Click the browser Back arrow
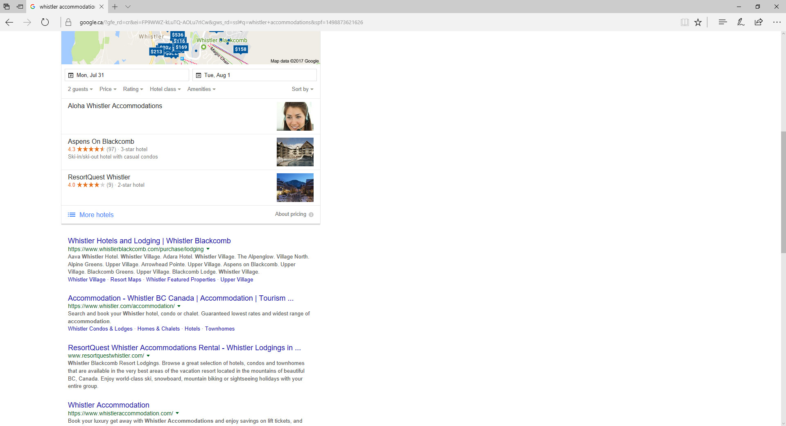Image resolution: width=786 pixels, height=426 pixels. 9,23
